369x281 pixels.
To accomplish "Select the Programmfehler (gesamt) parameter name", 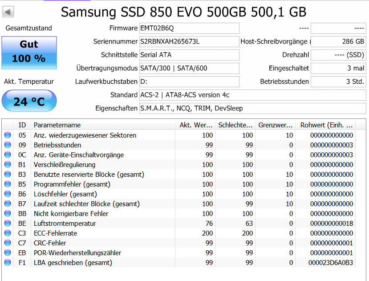I will point(72,184).
